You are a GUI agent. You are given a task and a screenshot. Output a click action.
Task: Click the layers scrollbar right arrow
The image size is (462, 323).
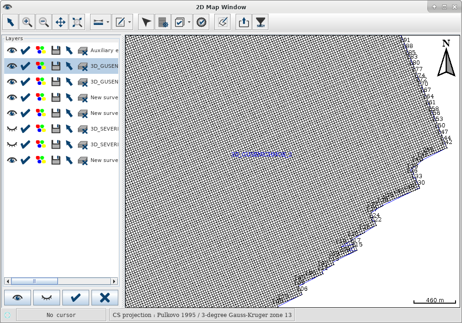[x=114, y=281]
